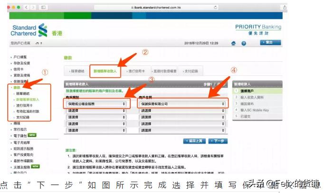The image size is (324, 193).
Task: Click the 下一步 button
Action: click(217, 141)
